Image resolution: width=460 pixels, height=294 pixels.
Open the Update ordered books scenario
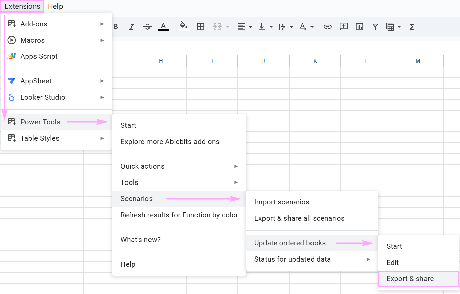(x=312, y=243)
